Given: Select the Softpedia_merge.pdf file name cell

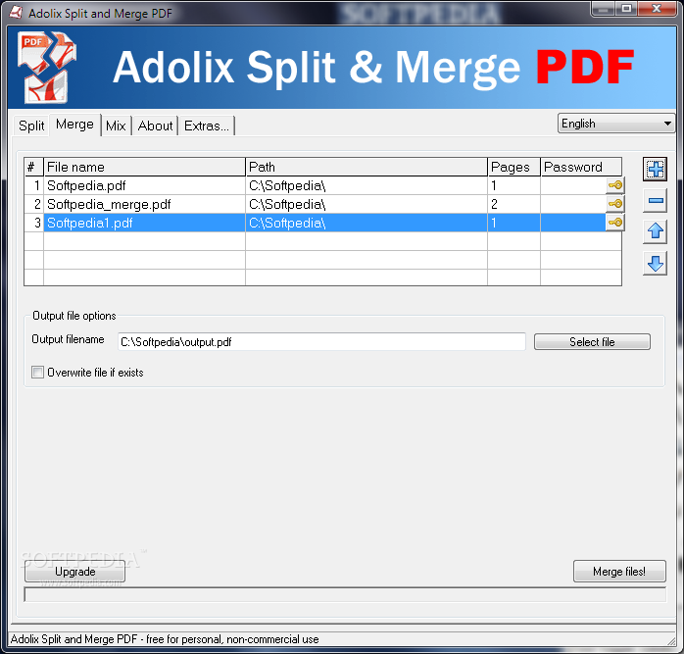Looking at the screenshot, I should coord(144,204).
